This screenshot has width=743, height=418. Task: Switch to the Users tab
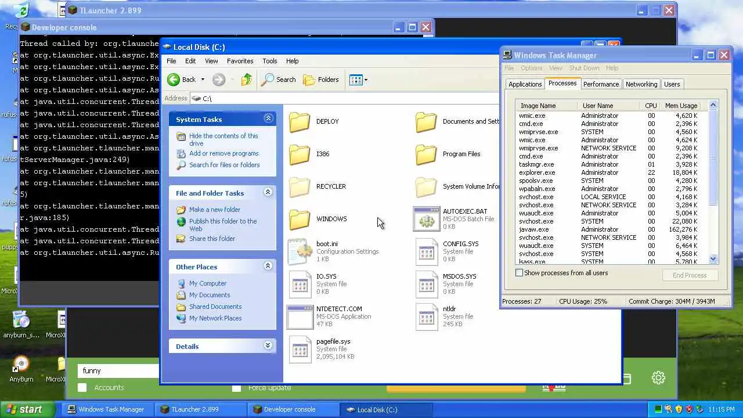coord(672,84)
